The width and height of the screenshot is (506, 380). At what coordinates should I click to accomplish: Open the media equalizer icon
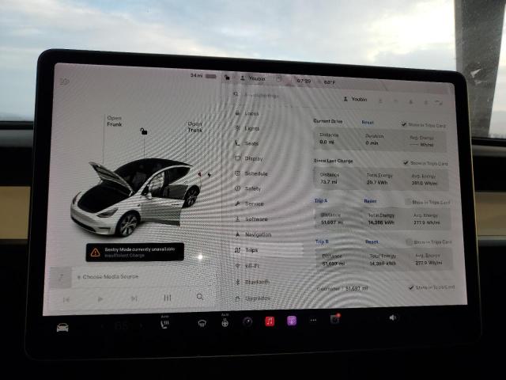[167, 298]
